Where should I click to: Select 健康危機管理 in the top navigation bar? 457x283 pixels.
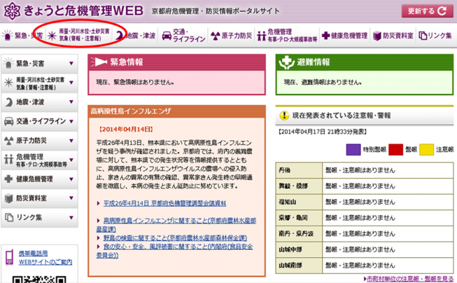pyautogui.click(x=343, y=35)
